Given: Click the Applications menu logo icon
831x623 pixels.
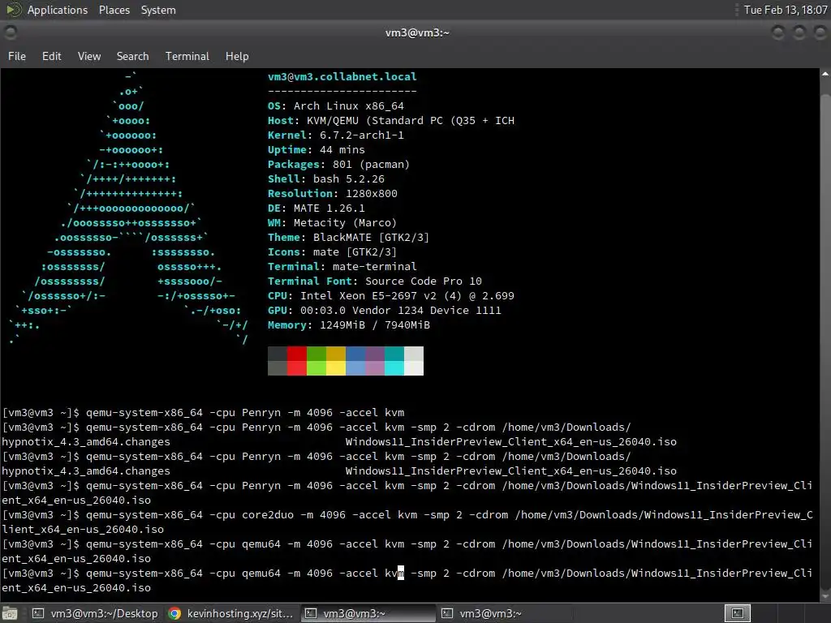Looking at the screenshot, I should point(13,10).
